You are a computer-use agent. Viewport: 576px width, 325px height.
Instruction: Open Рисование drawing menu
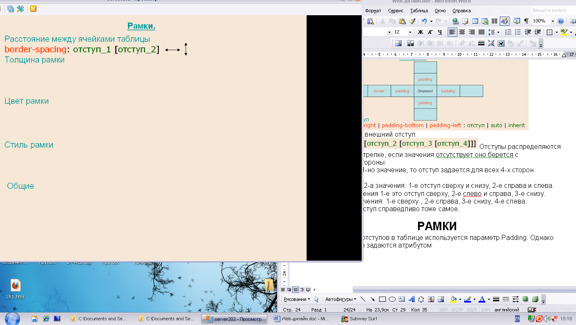[x=296, y=299]
